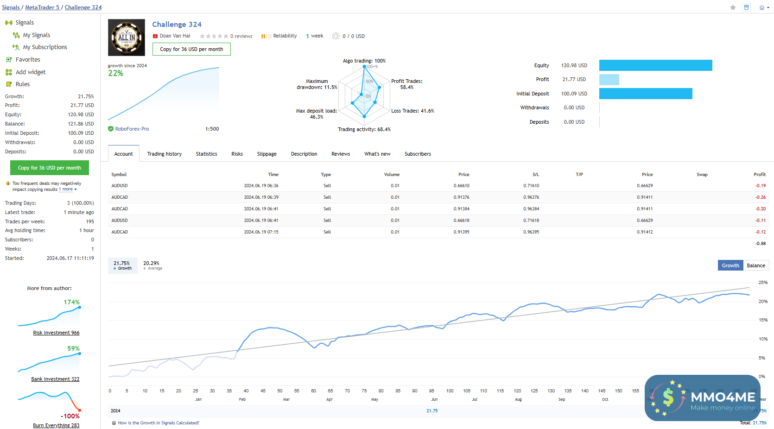Click the RoboForex-Pro verified shield icon

click(x=111, y=129)
